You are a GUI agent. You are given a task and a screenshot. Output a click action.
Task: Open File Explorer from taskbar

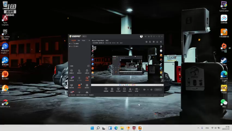[x=122, y=128]
